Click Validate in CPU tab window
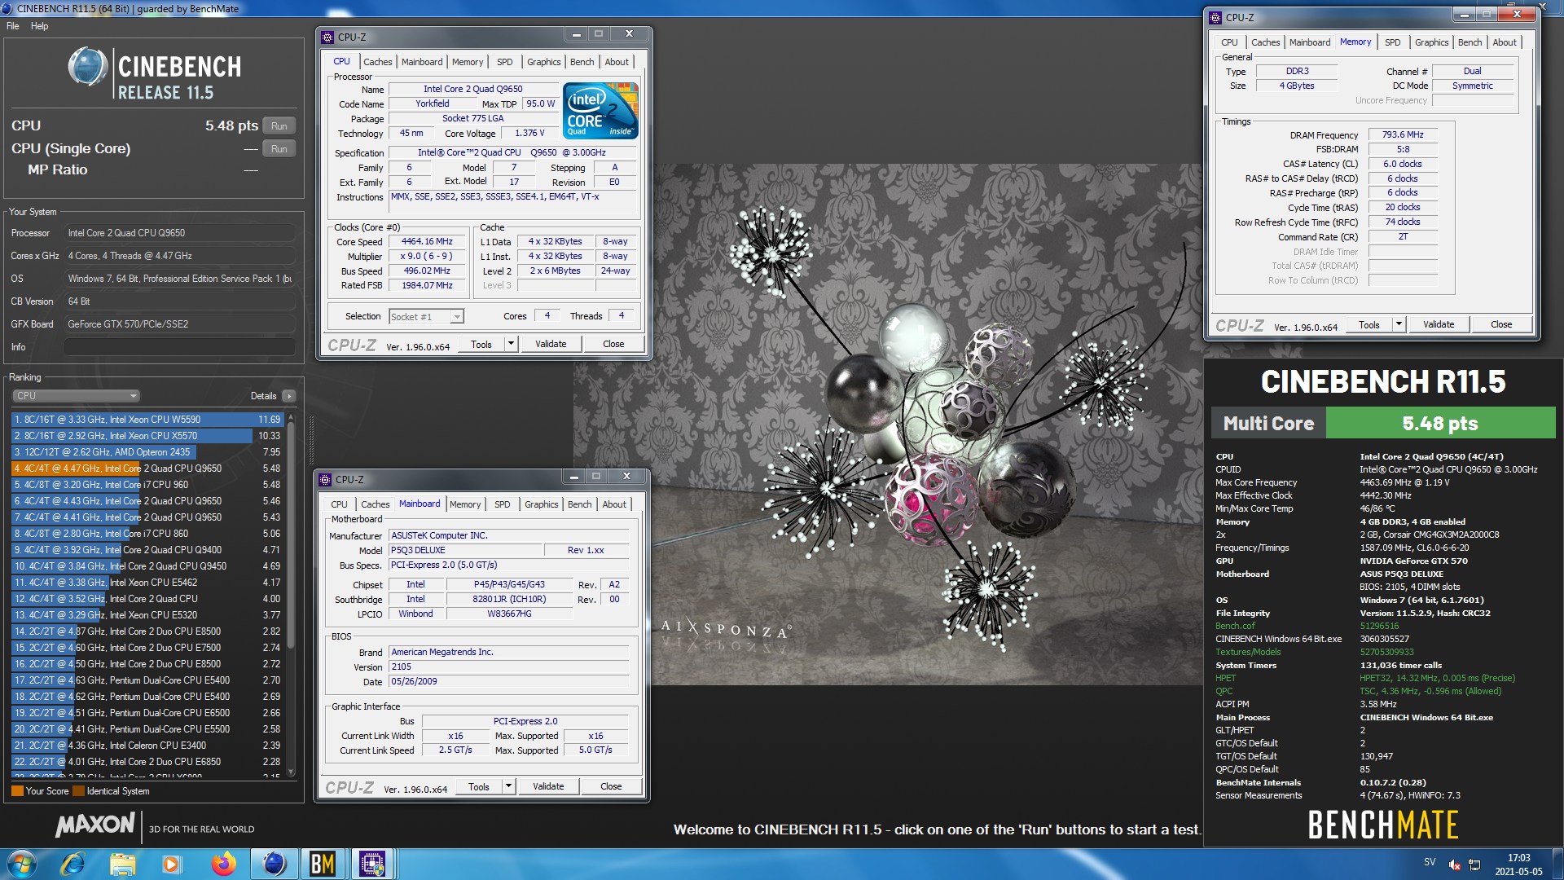The width and height of the screenshot is (1564, 880). 551,344
